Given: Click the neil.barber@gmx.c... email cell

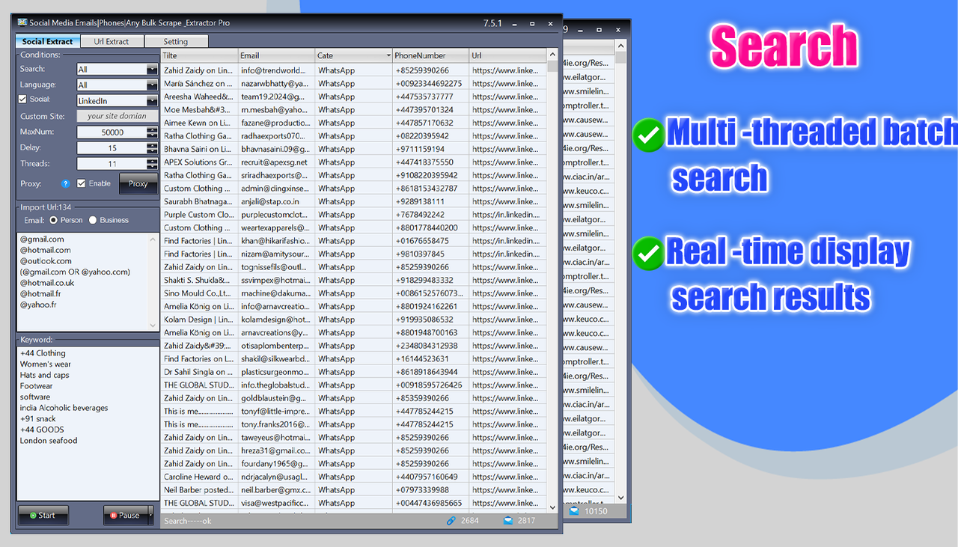Looking at the screenshot, I should [276, 490].
